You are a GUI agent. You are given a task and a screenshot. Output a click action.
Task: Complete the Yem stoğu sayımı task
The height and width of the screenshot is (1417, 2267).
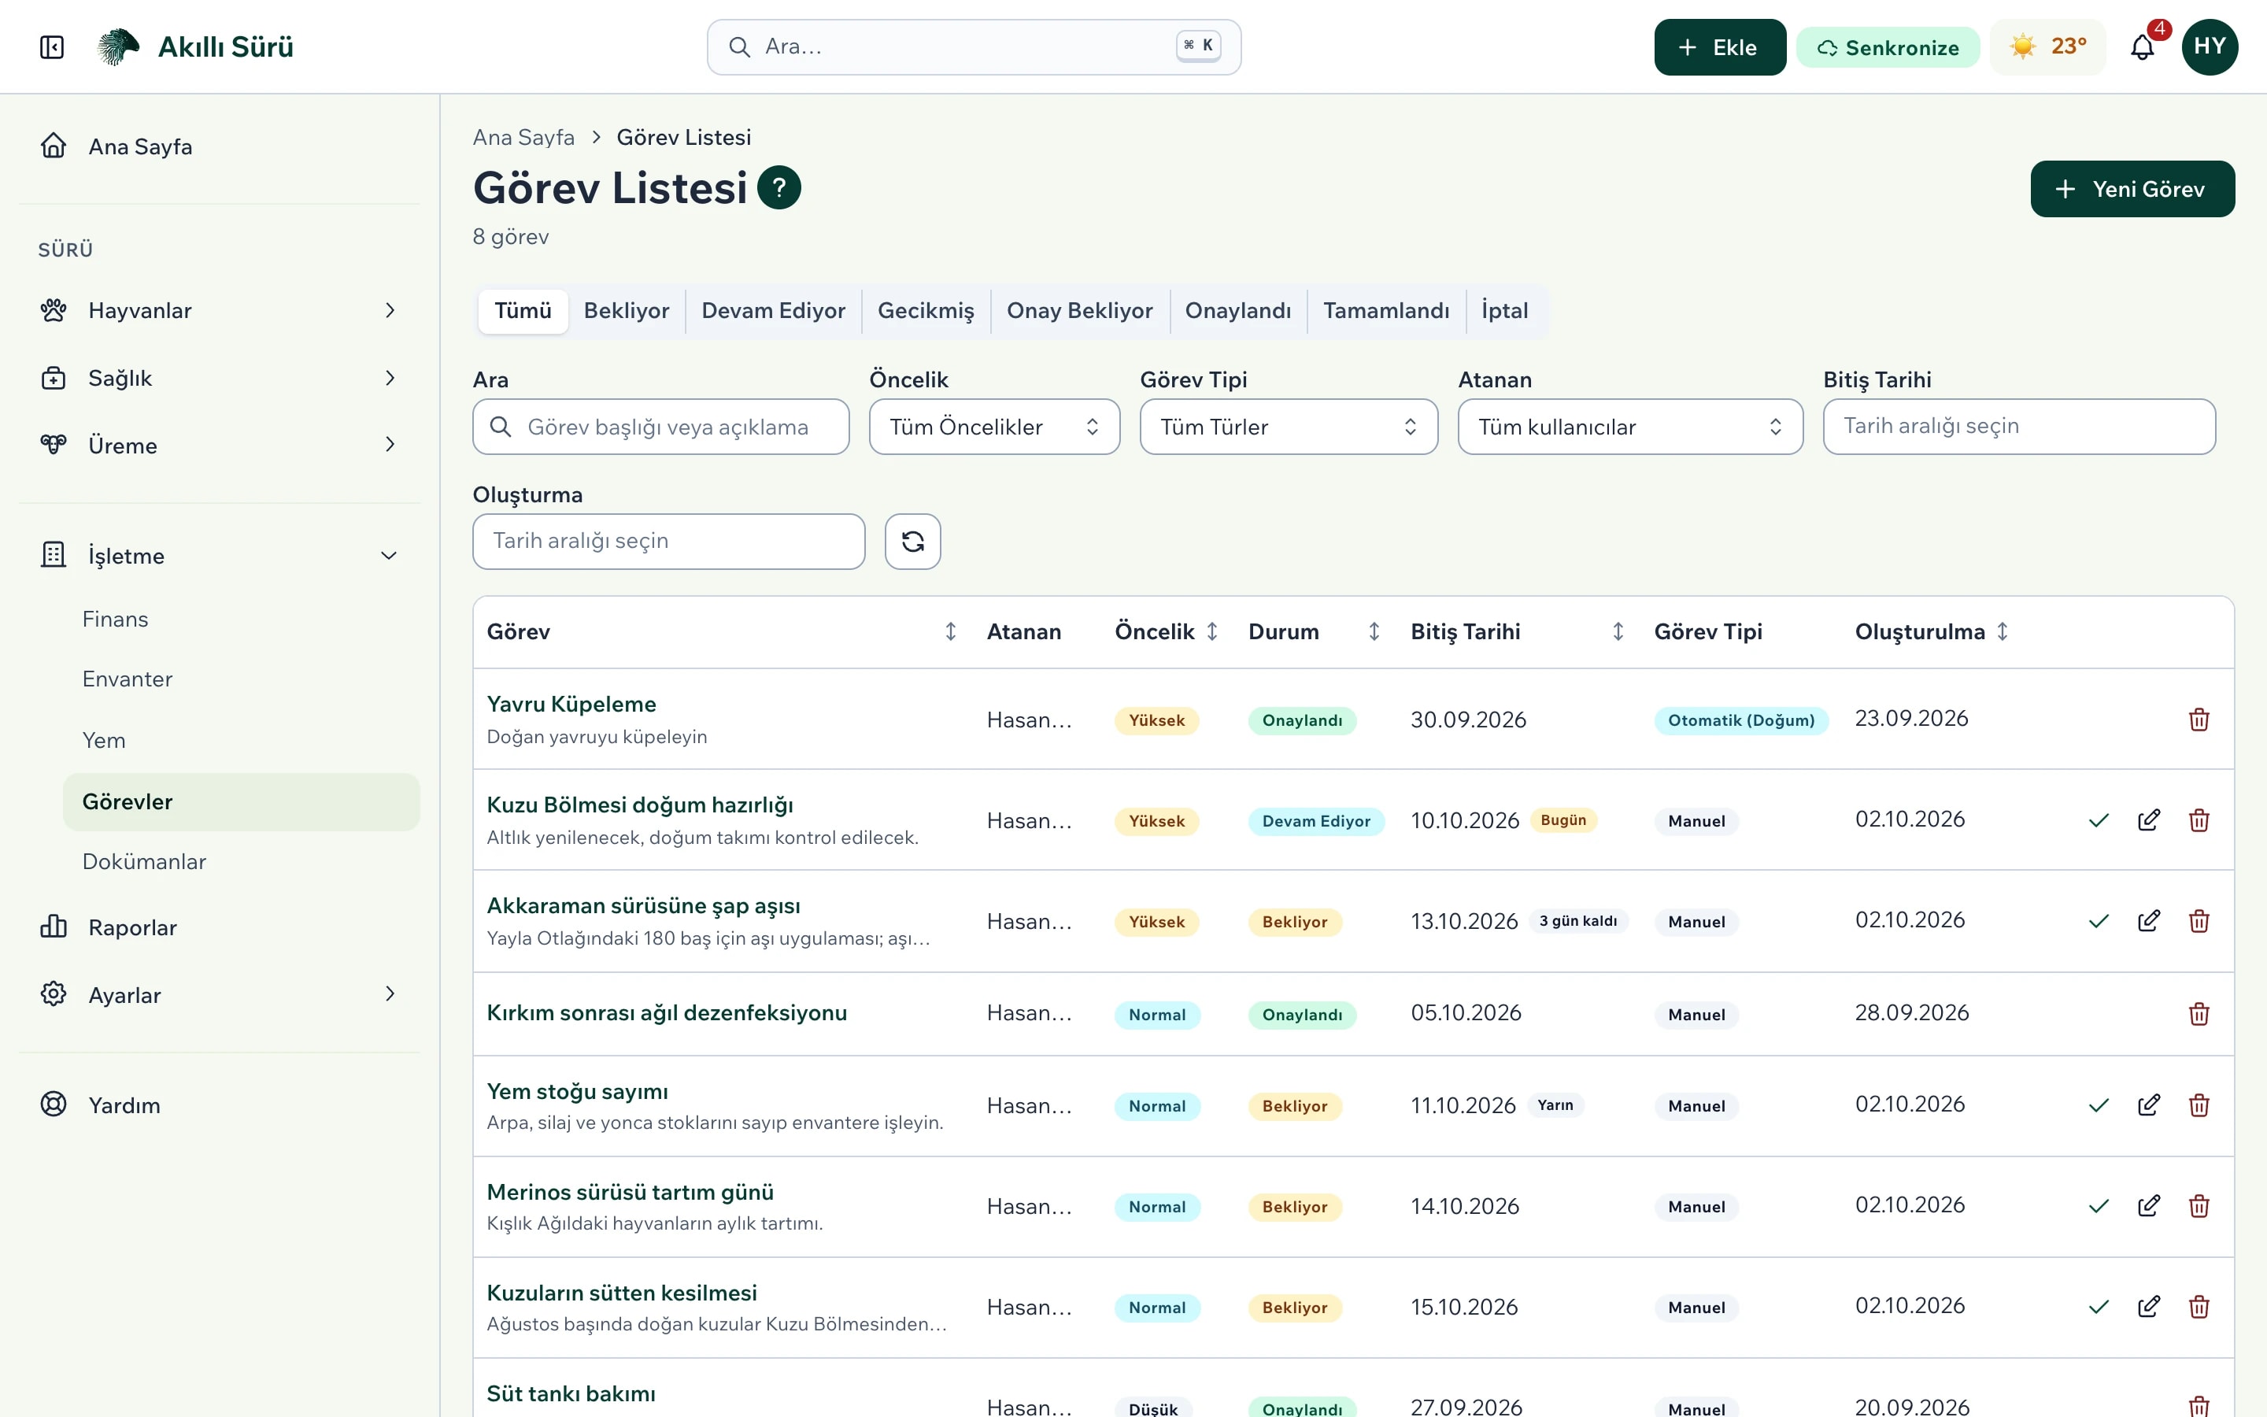(2099, 1106)
